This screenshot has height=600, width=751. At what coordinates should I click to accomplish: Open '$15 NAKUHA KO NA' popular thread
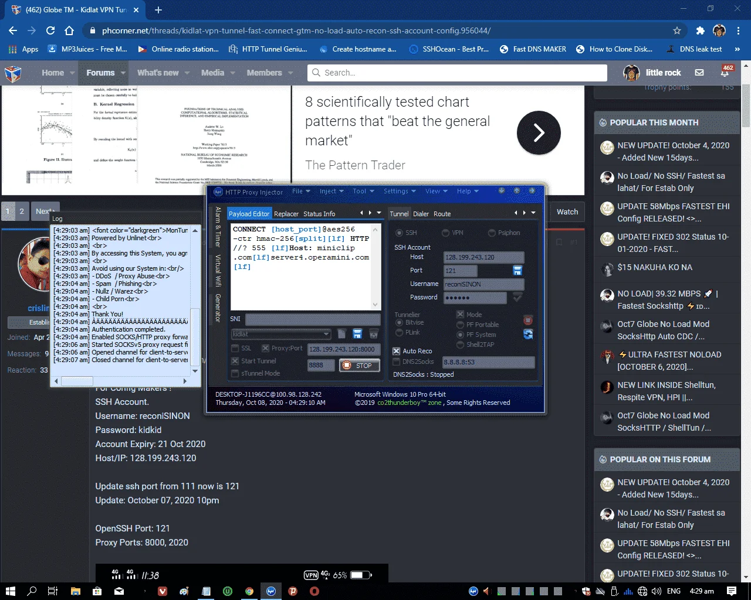tap(655, 267)
